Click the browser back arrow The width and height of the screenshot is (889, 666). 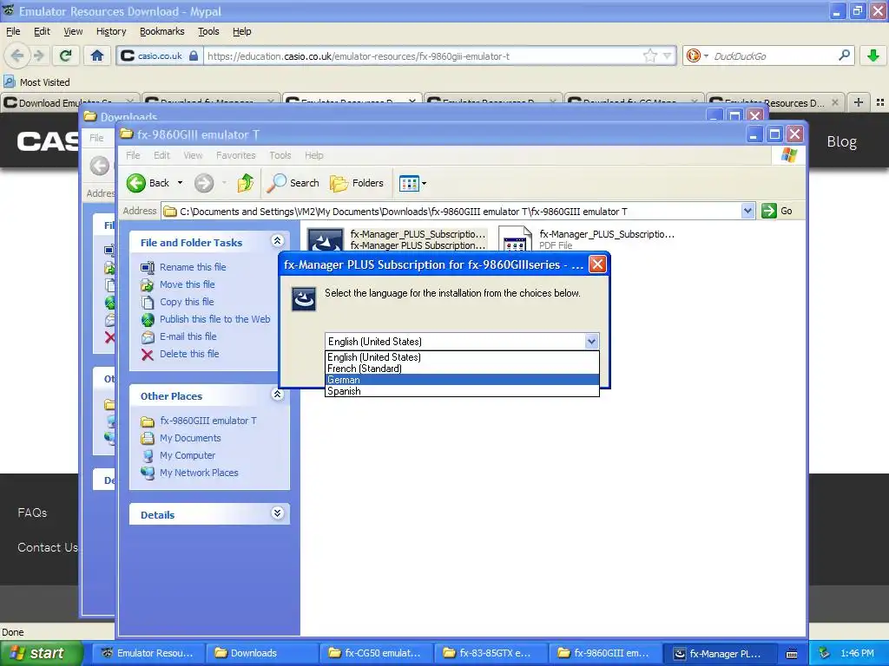17,55
